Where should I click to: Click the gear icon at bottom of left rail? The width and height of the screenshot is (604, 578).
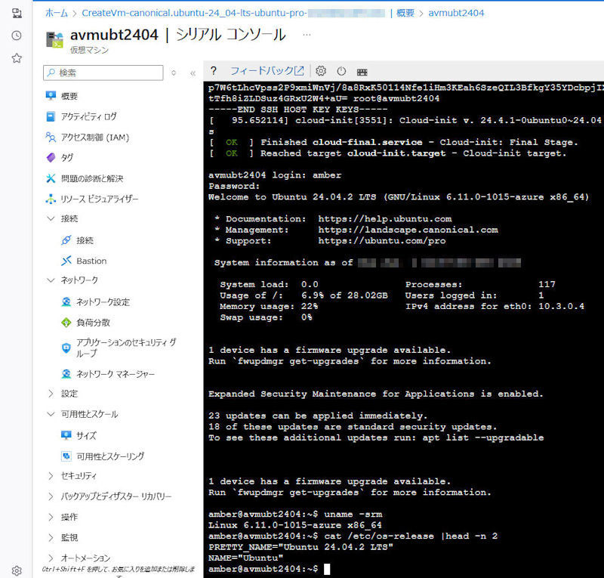point(17,570)
